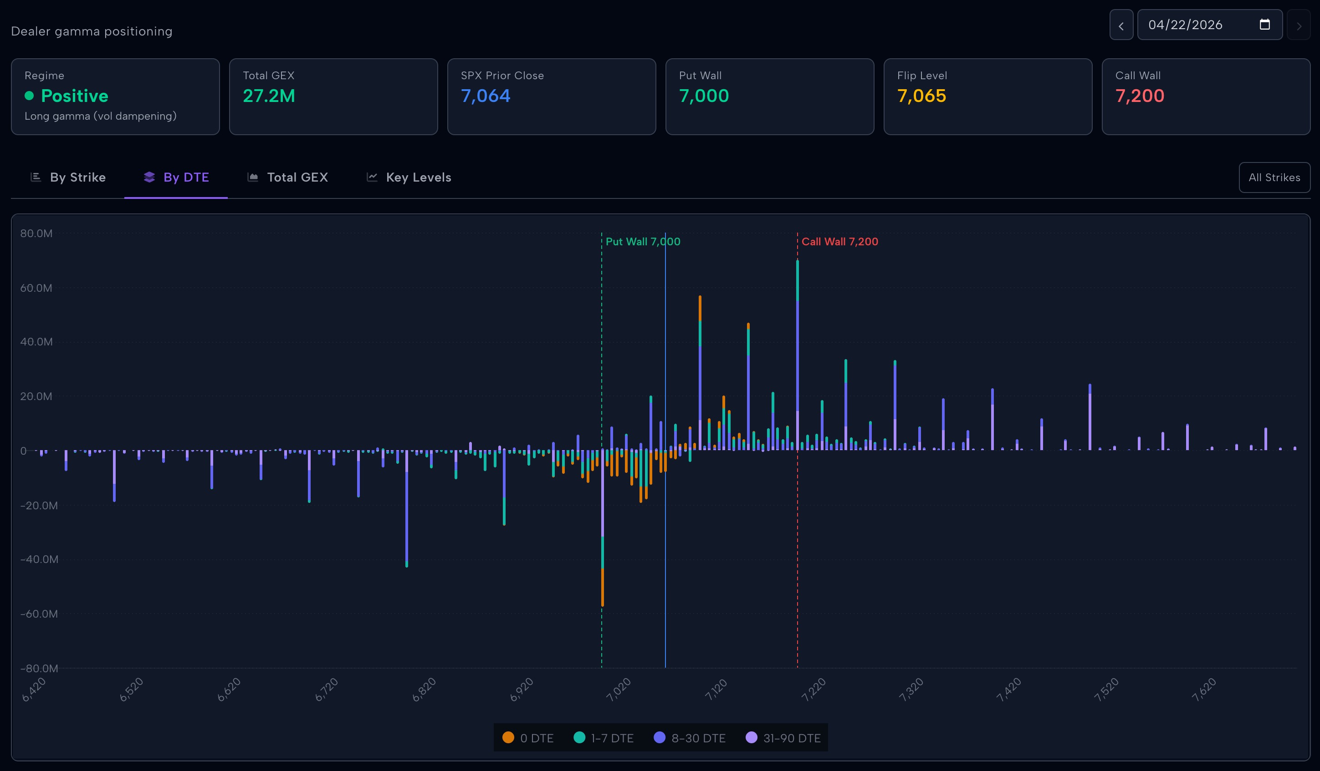Click the left chevron to go back a day
1320x771 pixels.
click(1121, 25)
